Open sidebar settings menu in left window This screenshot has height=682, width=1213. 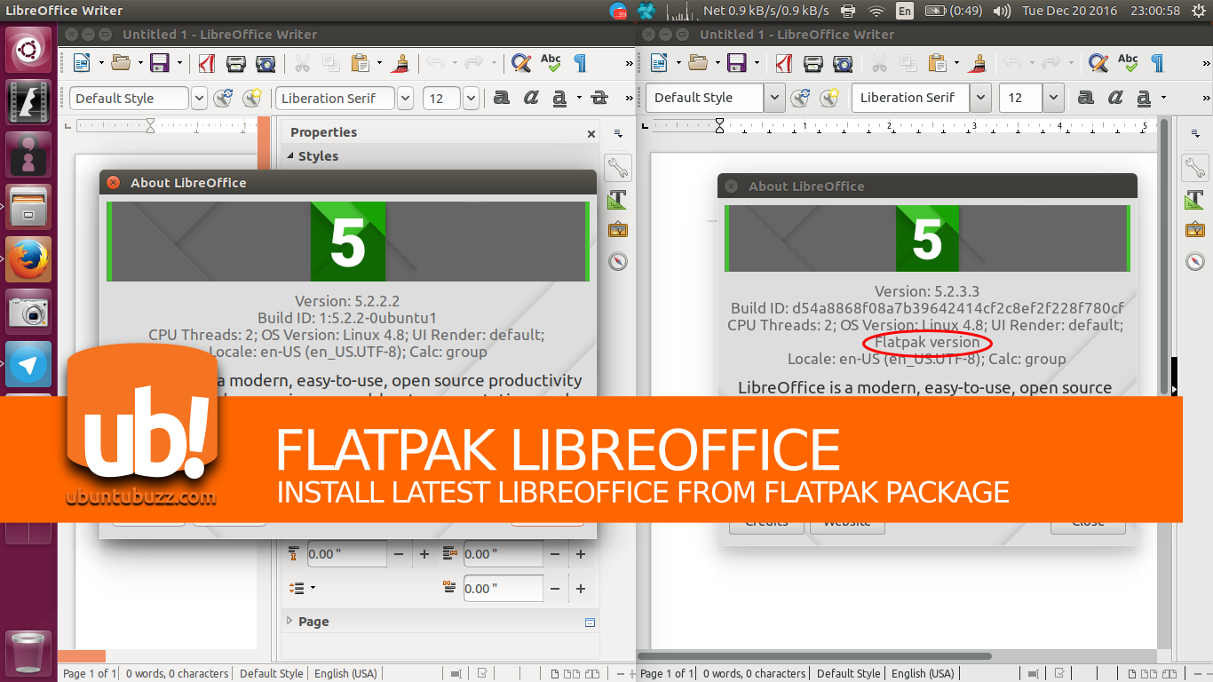point(618,133)
